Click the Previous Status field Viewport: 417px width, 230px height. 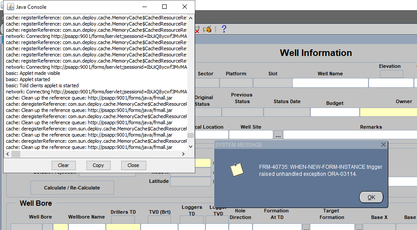coord(242,112)
